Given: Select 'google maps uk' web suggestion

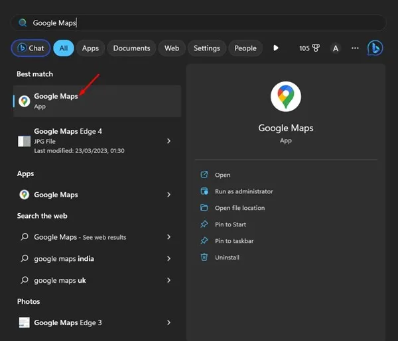Looking at the screenshot, I should point(98,280).
